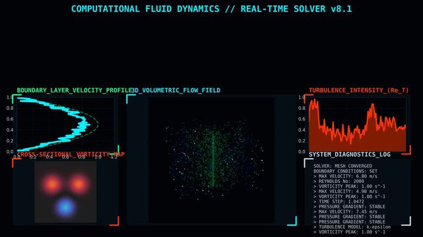Click the 'BOUNDARY CONDITIONS: SET' log line

[x=345, y=171]
